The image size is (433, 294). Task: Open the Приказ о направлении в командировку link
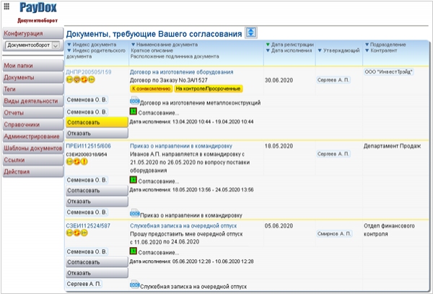(181, 146)
